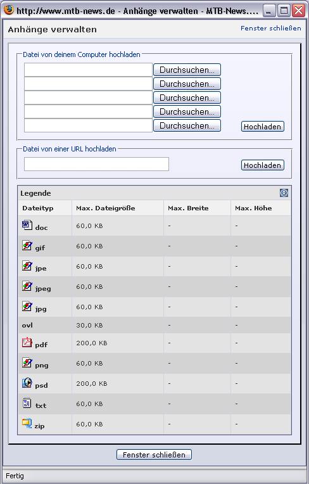This screenshot has width=309, height=484.
Task: Click the last Durchsuchen button
Action: tap(187, 125)
